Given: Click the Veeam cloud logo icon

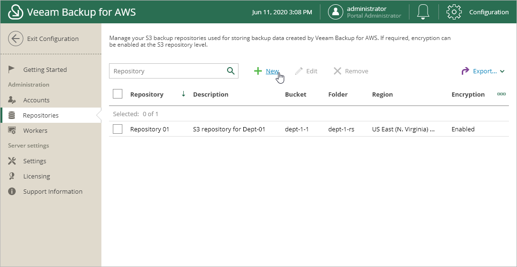Looking at the screenshot, I should 16,12.
